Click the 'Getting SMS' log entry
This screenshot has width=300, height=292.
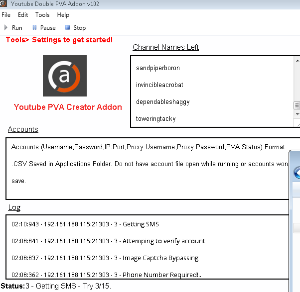tap(85, 224)
